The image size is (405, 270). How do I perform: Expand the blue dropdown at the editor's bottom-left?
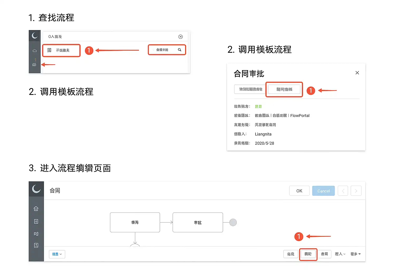tap(57, 254)
